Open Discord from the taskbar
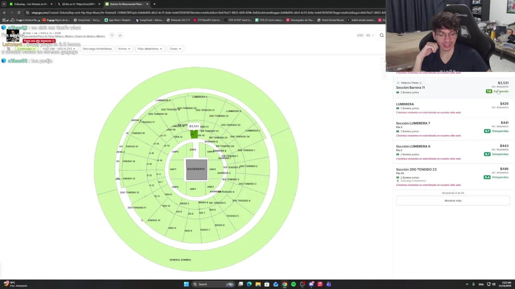Viewport: 515px width, 289px height. (311, 284)
